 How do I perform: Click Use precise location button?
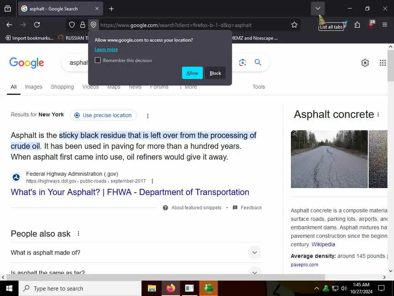click(x=103, y=115)
